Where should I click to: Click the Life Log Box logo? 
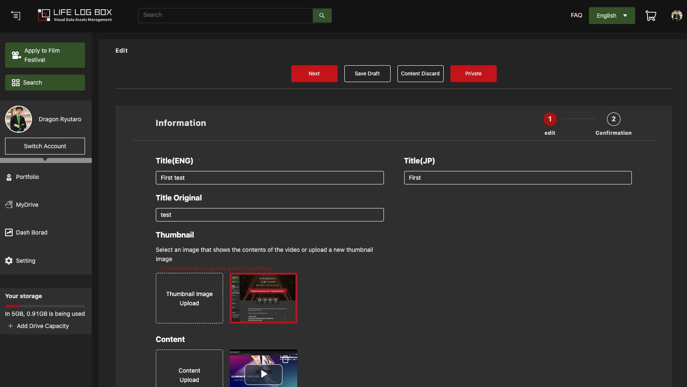(x=75, y=15)
